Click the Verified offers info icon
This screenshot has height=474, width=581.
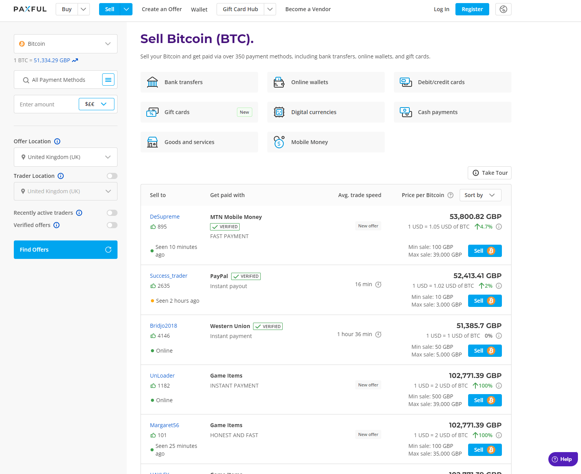[x=56, y=225]
